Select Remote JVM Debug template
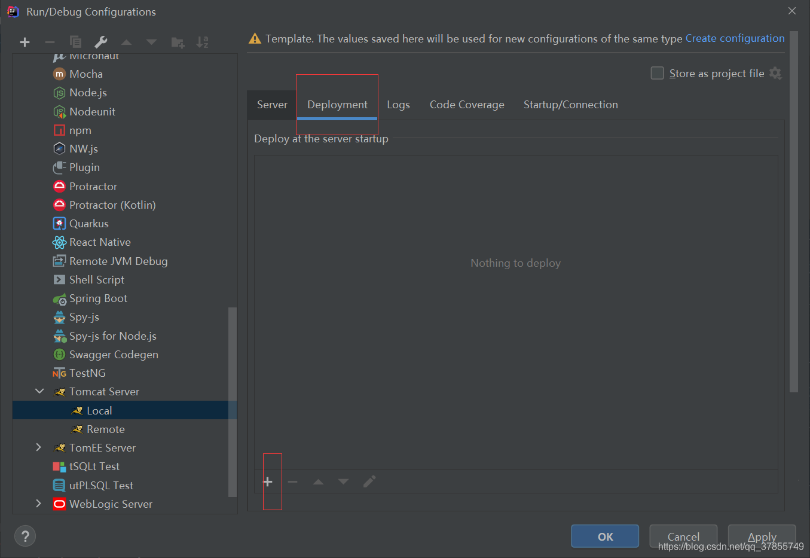Image resolution: width=810 pixels, height=558 pixels. tap(124, 261)
